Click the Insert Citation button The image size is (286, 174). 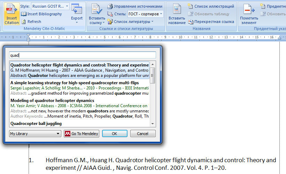[x=11, y=14]
